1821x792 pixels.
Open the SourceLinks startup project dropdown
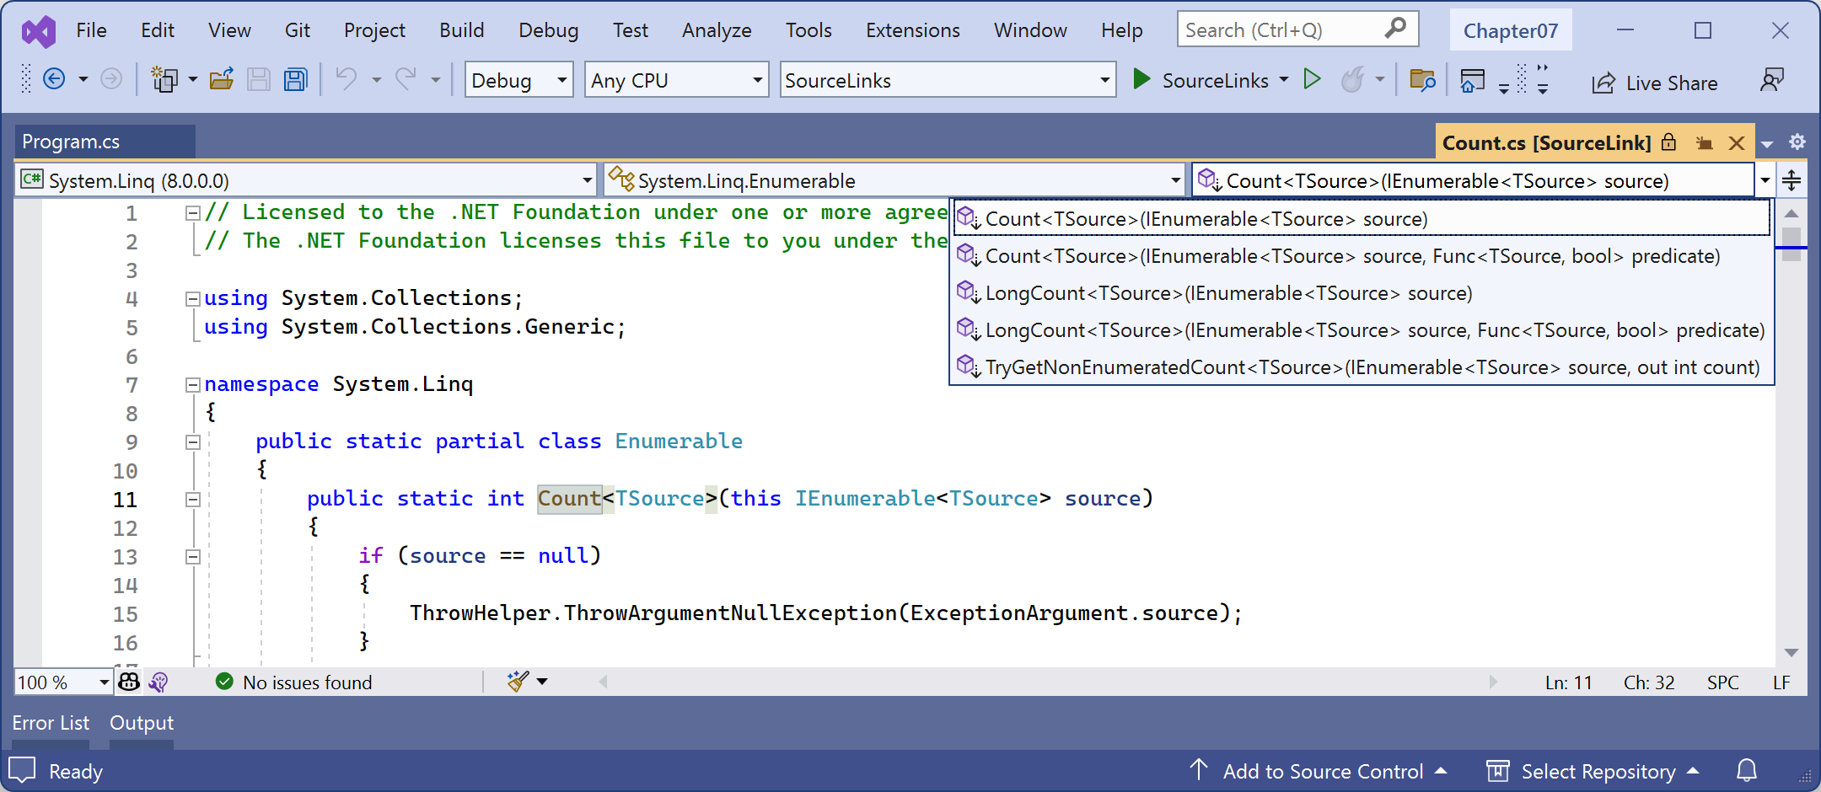(948, 80)
